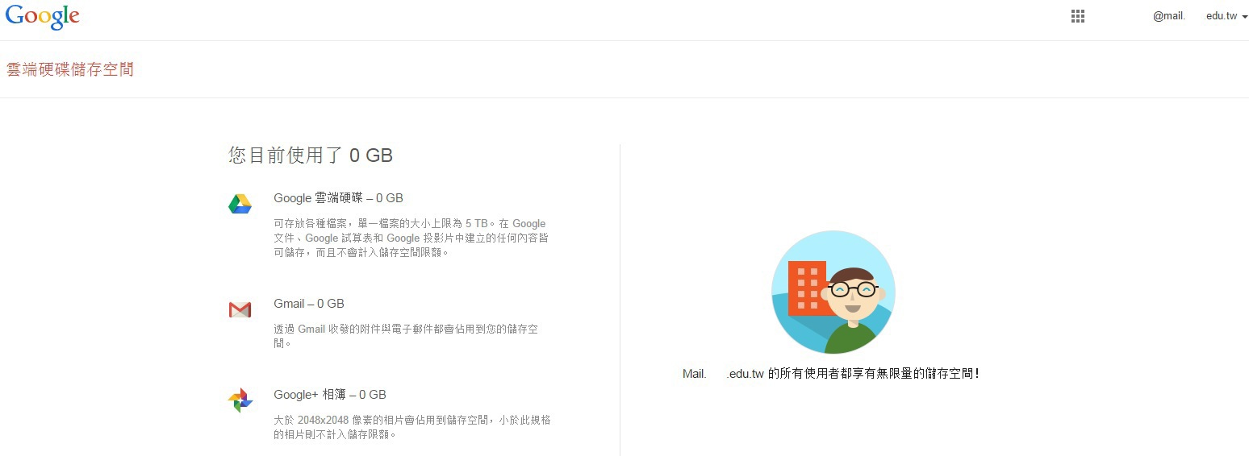The height and width of the screenshot is (456, 1249).
Task: Click the Drive description about 5 TB limit
Action: [x=410, y=238]
